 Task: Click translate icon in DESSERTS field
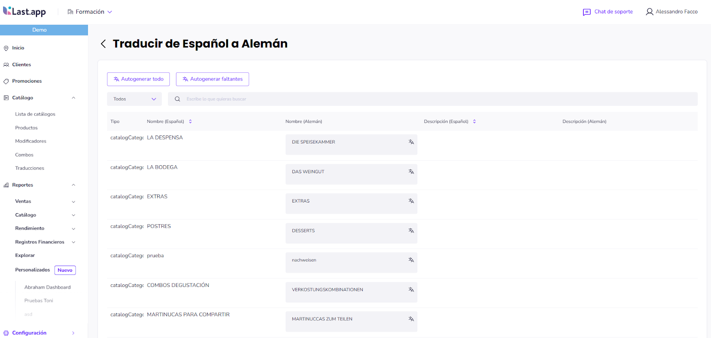(411, 231)
